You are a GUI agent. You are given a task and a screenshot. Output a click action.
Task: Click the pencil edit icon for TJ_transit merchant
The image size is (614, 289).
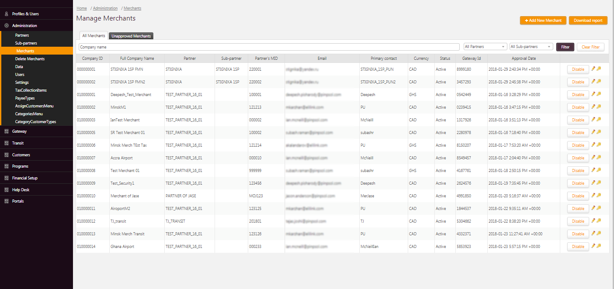(593, 220)
